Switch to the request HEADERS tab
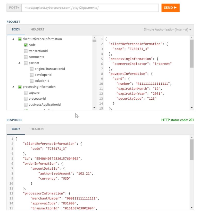The image size is (198, 214). [37, 29]
